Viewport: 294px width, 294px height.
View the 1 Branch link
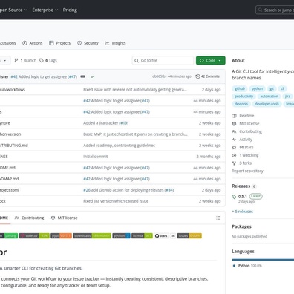25,60
